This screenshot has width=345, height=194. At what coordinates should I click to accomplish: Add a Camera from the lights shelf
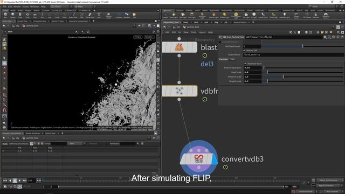(x=165, y=15)
